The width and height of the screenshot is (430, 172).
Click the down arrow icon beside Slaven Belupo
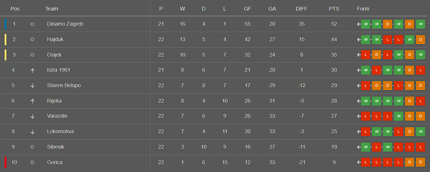coord(32,86)
